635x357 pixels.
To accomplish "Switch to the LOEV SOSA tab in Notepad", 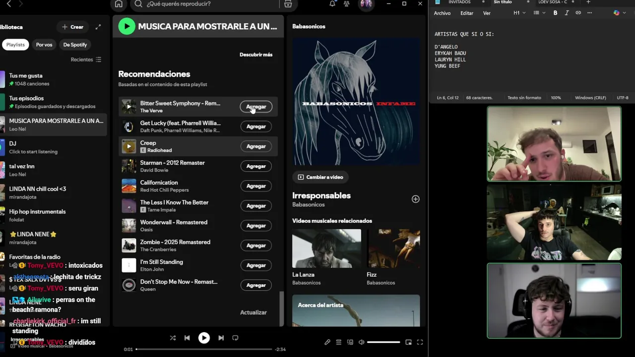I will [x=552, y=2].
